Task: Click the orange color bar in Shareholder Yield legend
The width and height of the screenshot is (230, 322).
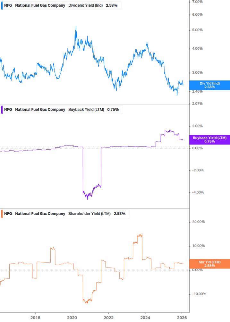Action: [x=2, y=214]
